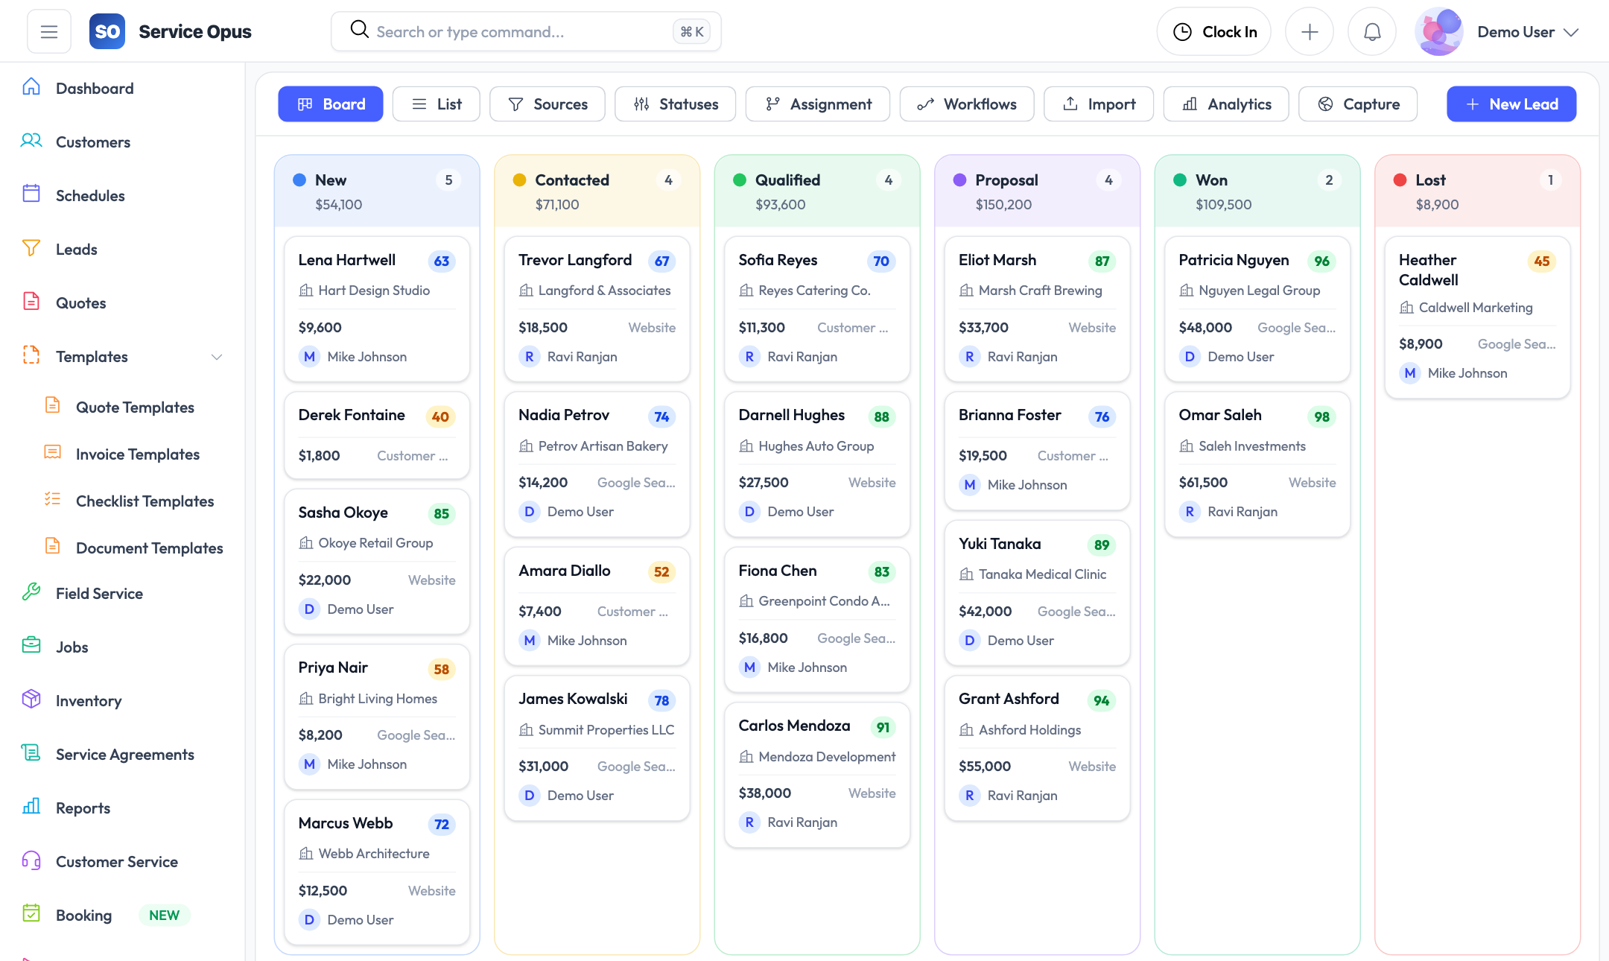Click the New Lead button
This screenshot has height=961, width=1609.
(x=1511, y=104)
